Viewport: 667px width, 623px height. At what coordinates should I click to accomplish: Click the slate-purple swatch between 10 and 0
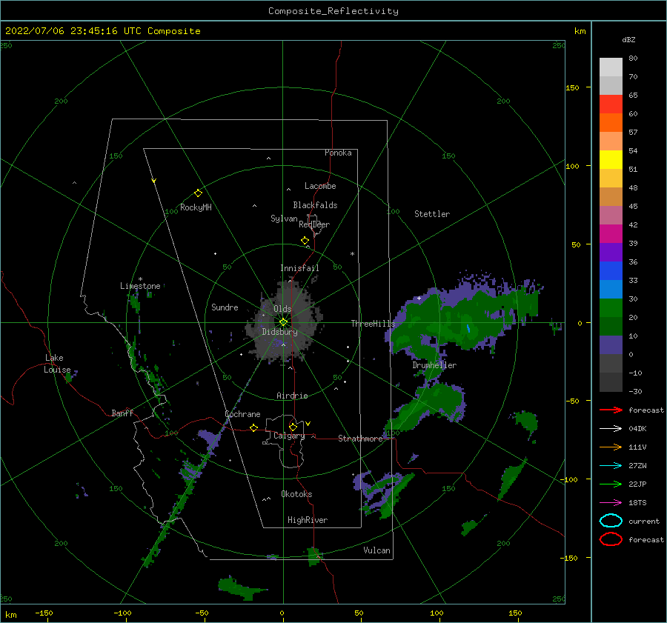point(611,345)
